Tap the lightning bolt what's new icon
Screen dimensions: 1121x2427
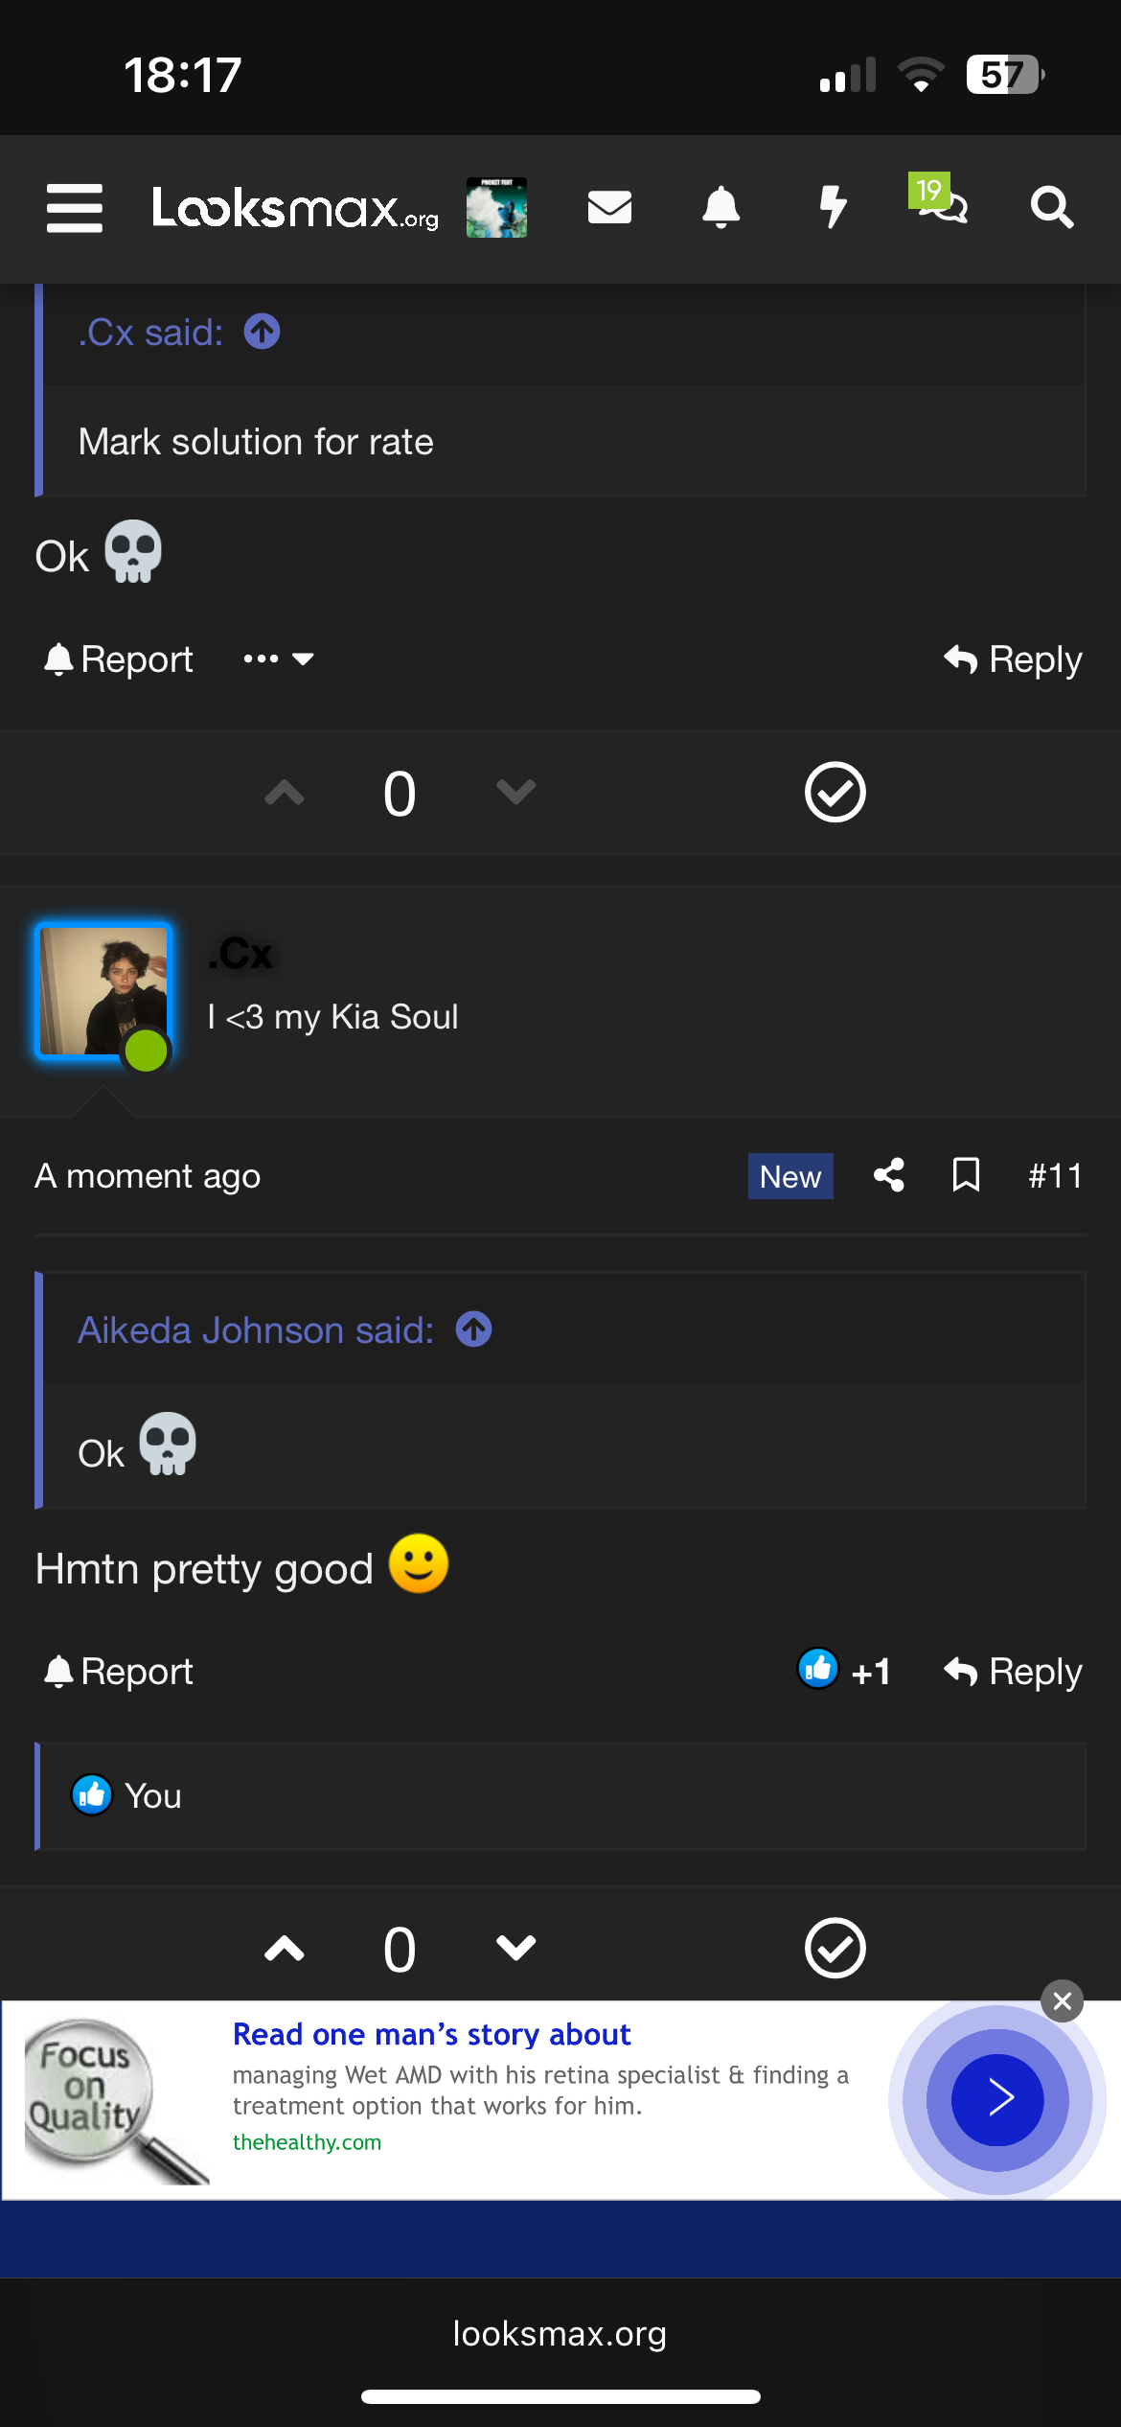coord(833,207)
